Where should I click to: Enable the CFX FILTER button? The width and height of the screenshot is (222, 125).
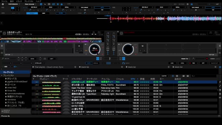pyautogui.click(x=61, y=13)
